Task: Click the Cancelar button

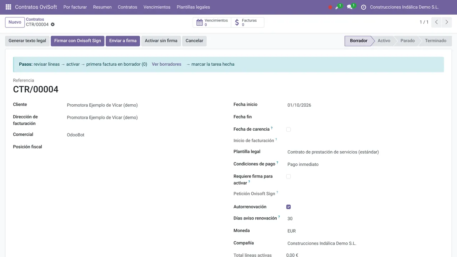Action: coord(194,41)
